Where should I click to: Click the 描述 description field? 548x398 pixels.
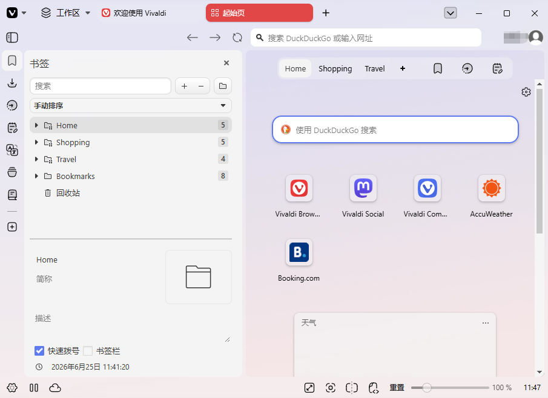(x=132, y=327)
